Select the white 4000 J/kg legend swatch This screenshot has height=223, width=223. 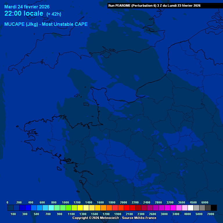point(190,208)
